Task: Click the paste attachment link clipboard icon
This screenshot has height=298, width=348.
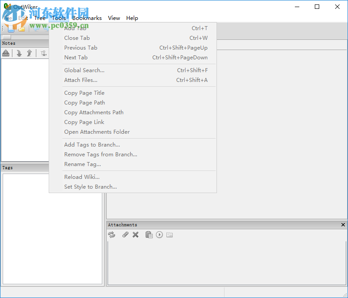Action: pos(149,235)
